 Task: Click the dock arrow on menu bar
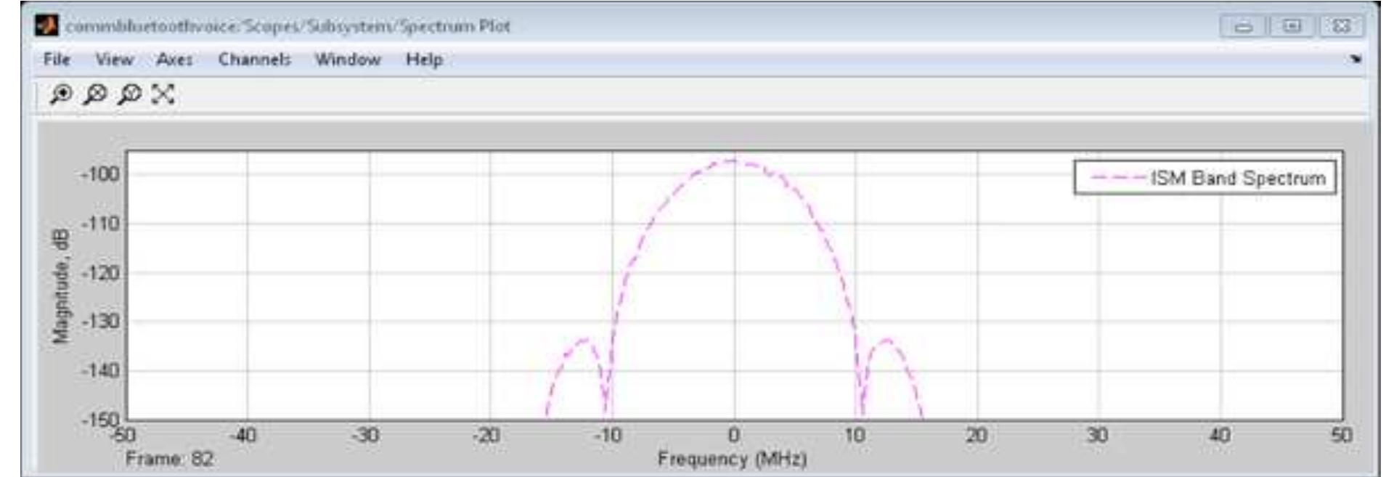point(1356,60)
